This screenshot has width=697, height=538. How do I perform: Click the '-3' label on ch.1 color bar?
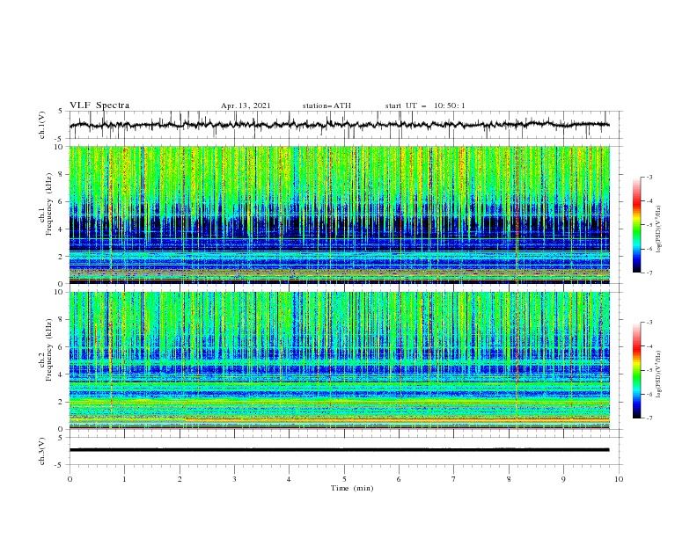coord(649,177)
